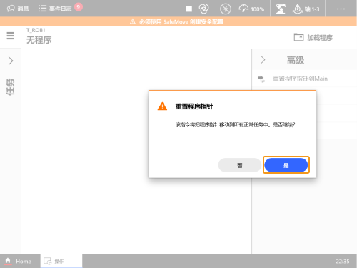This screenshot has width=357, height=268.
Task: Open the hamburger menu next to T_ROB1
Action: pos(10,36)
